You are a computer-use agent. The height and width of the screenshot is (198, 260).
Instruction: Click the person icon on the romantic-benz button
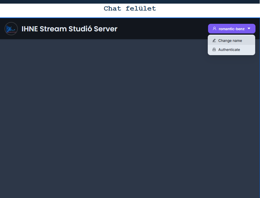coord(214,28)
